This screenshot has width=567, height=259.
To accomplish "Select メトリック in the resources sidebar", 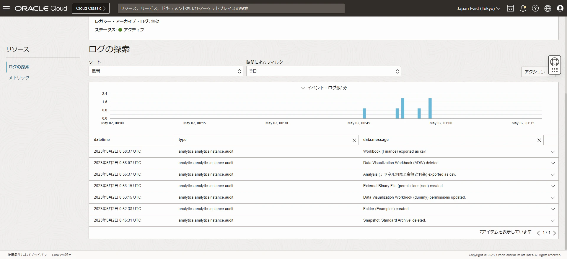I will [x=19, y=77].
